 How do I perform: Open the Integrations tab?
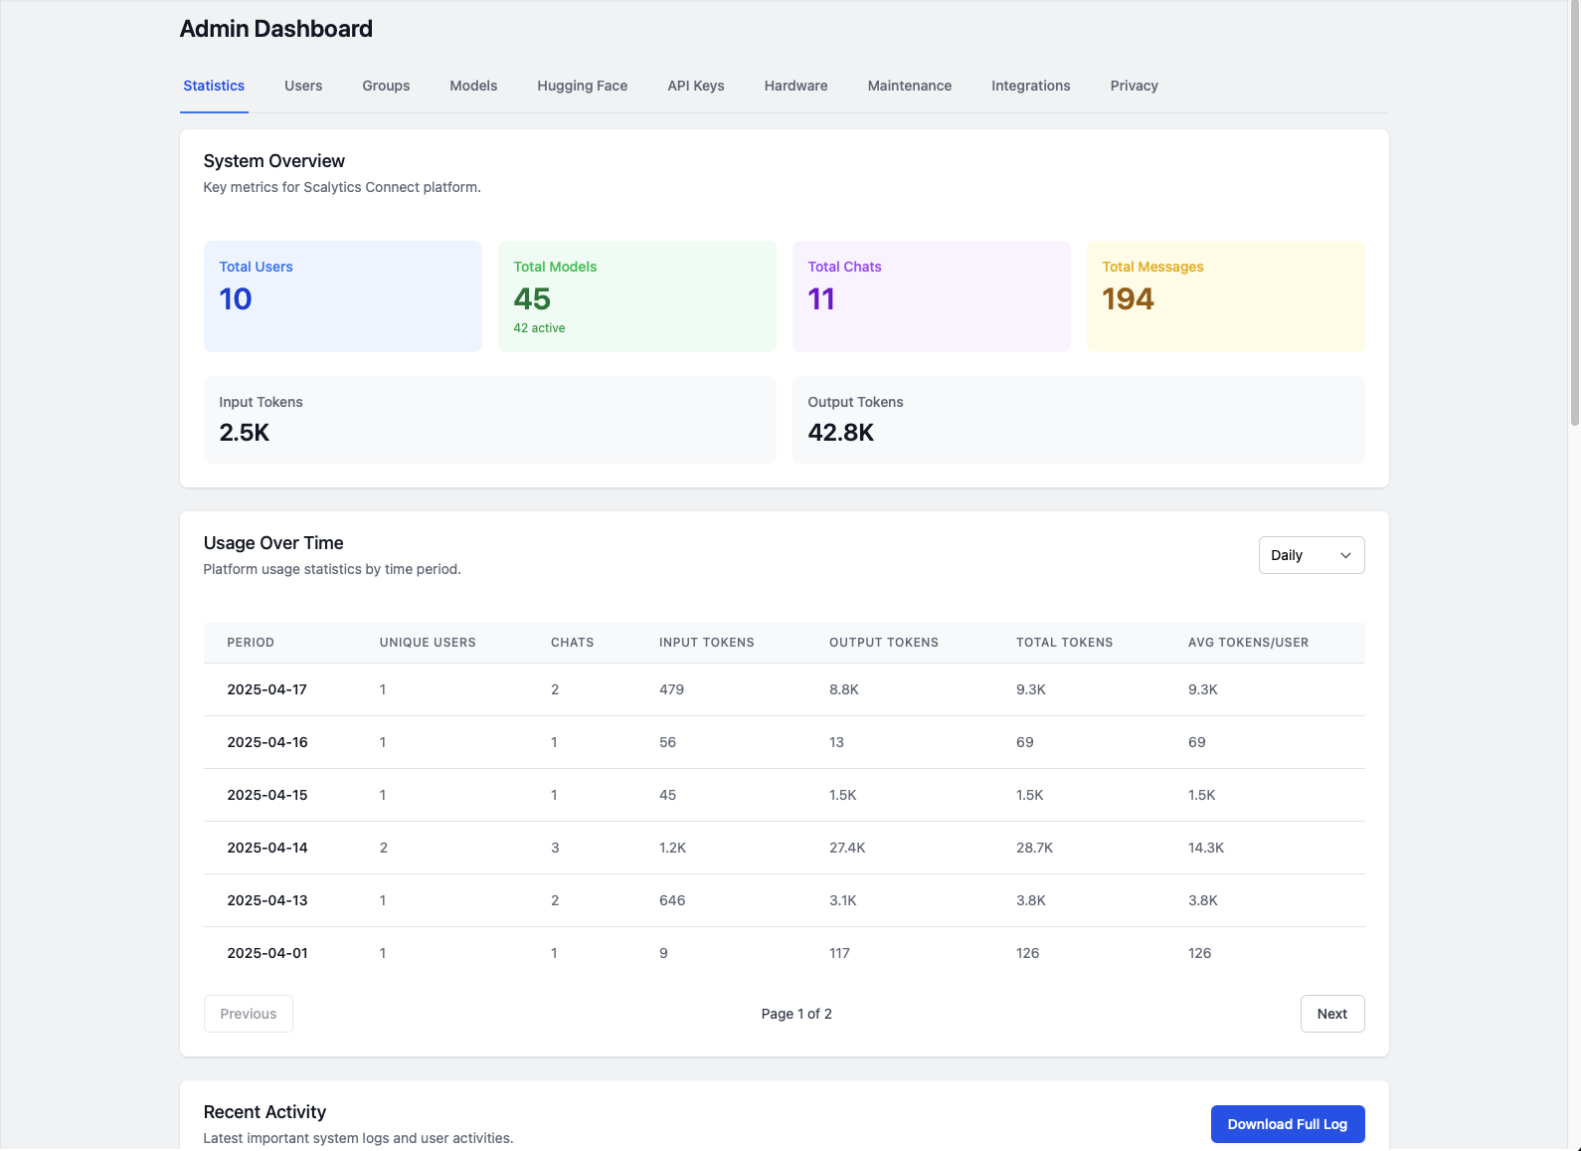tap(1031, 86)
